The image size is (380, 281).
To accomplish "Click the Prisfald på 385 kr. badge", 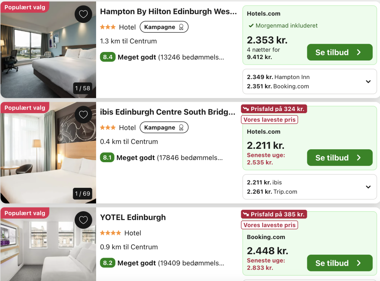I will [274, 215].
